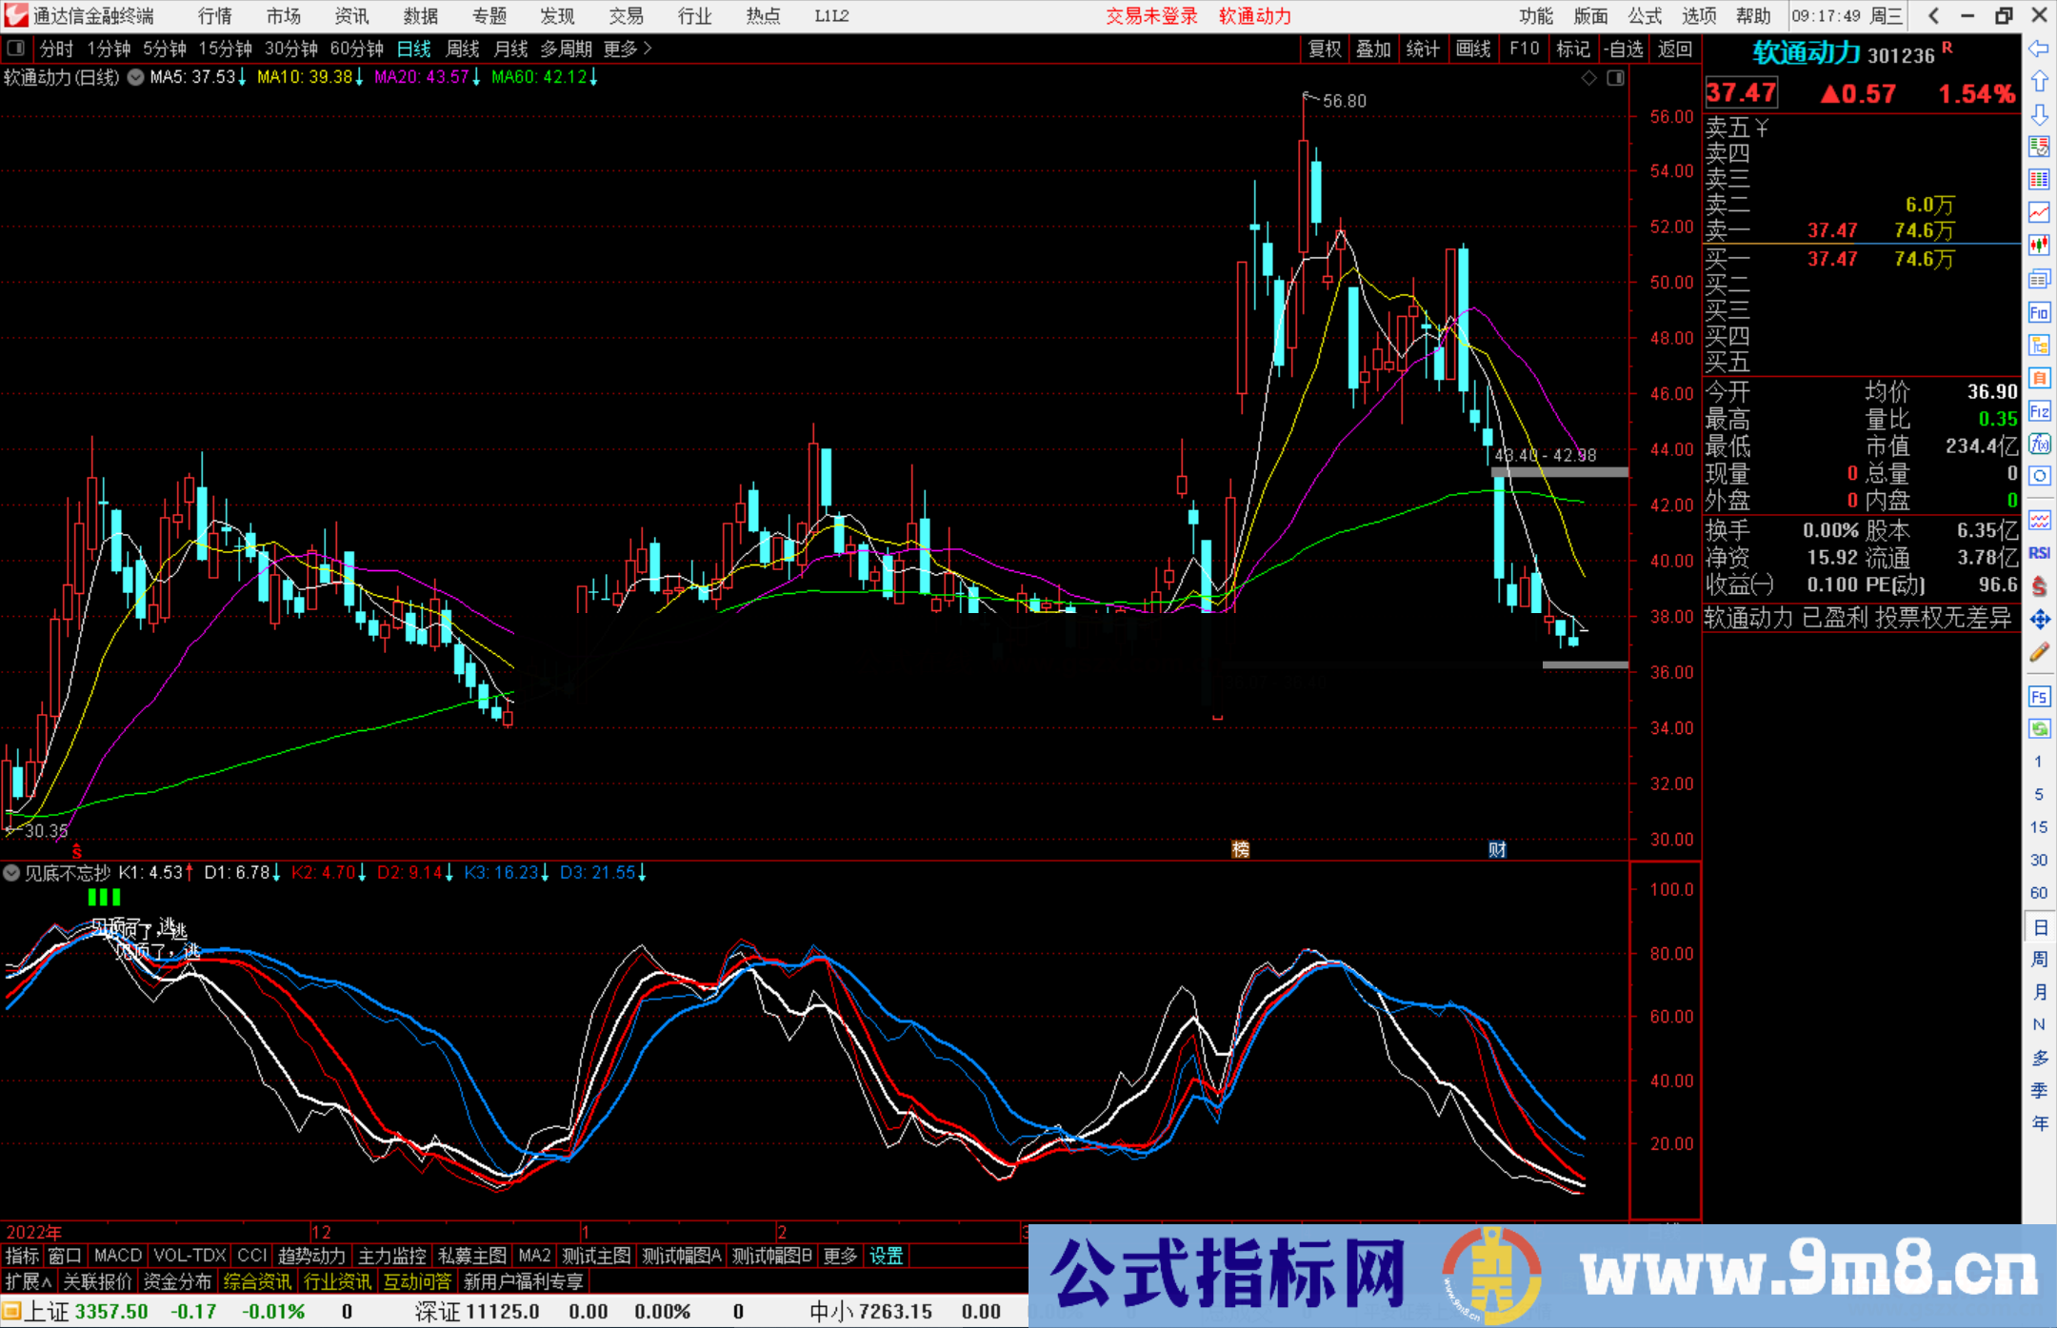Open the 叠加 overlay option
The height and width of the screenshot is (1328, 2057).
click(1374, 49)
